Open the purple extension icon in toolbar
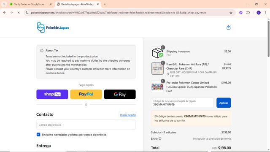The image size is (270, 152). point(241,13)
